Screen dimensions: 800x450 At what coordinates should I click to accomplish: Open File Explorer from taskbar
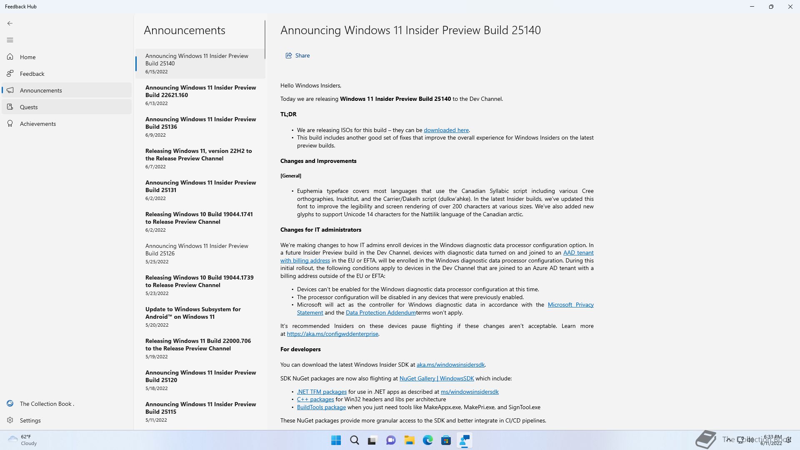(409, 440)
